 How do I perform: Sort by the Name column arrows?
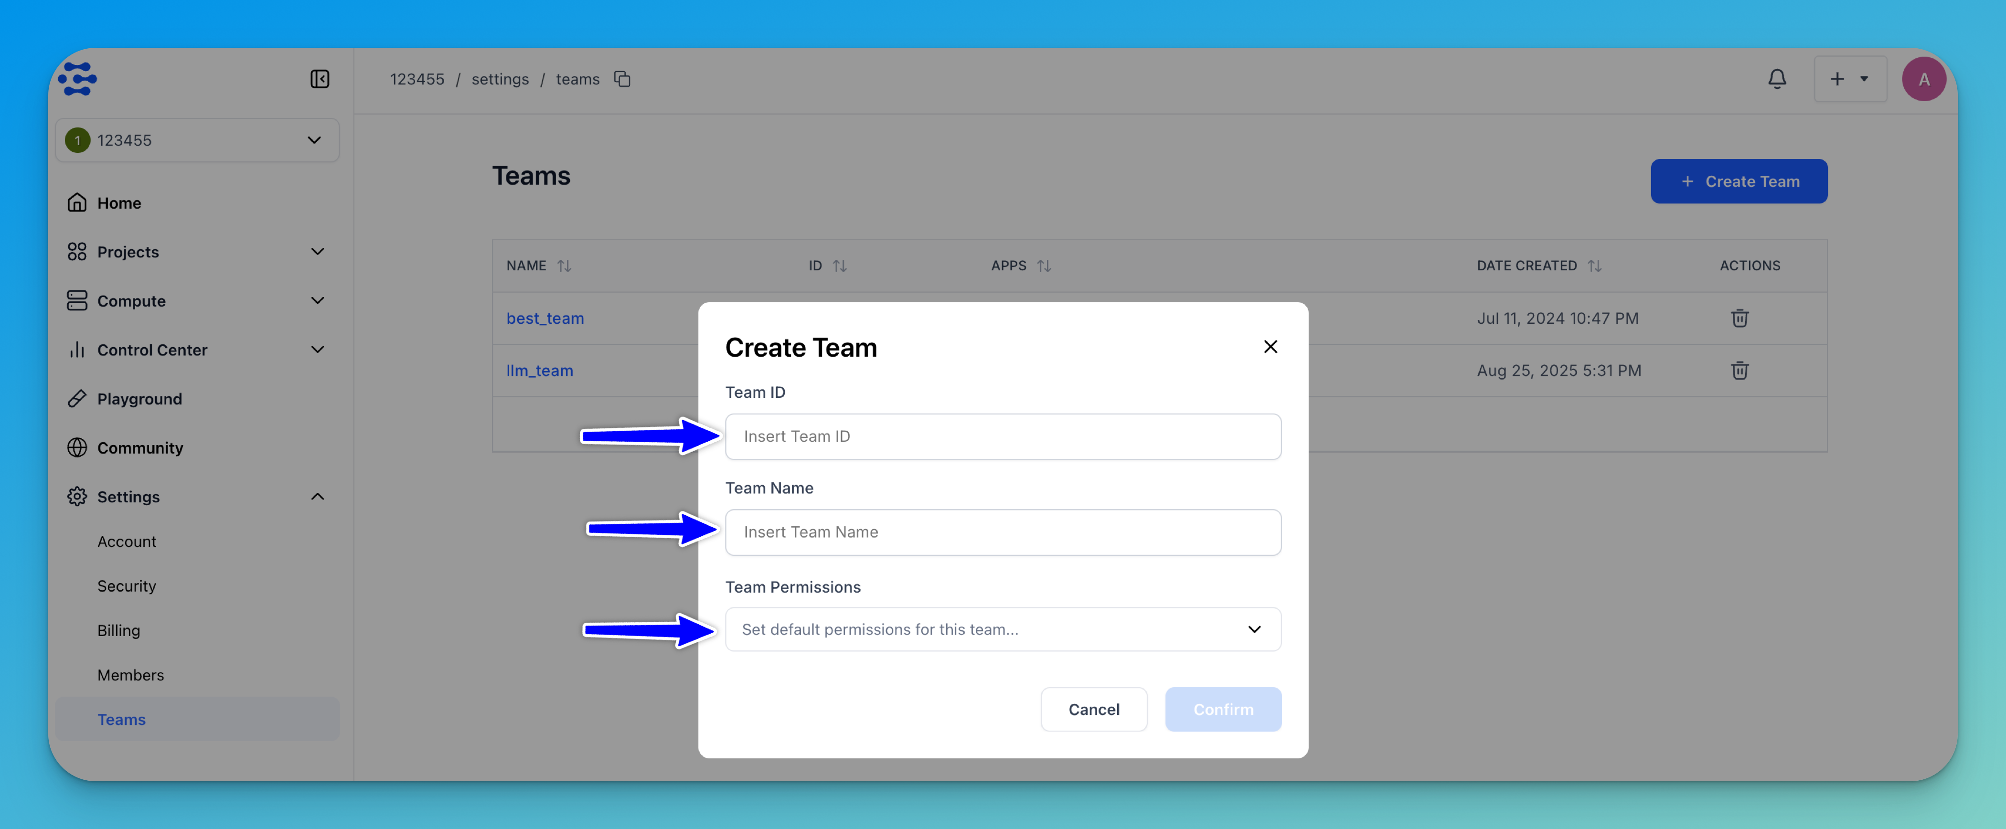pos(565,266)
